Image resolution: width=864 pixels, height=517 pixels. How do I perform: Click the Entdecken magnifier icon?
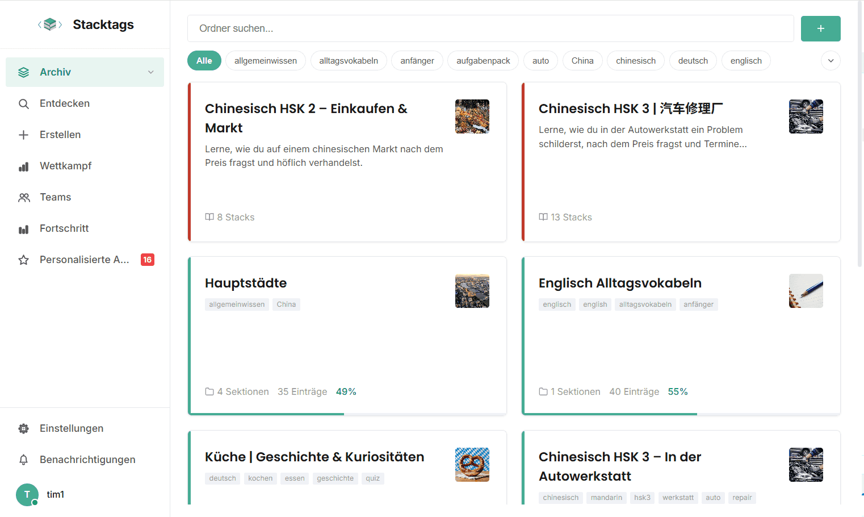[x=23, y=103]
